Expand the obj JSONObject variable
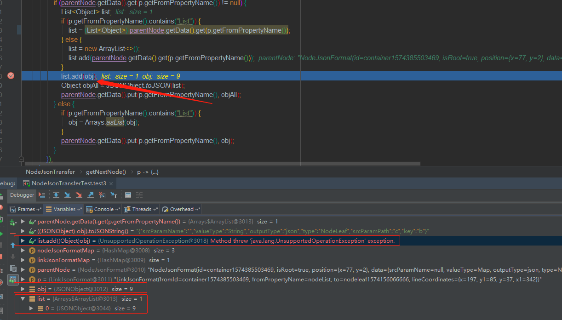 click(x=23, y=289)
